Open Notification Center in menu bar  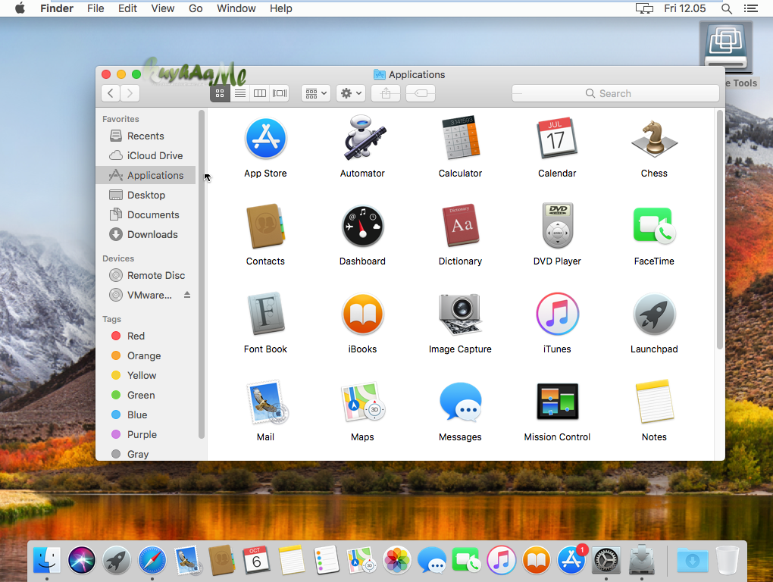(x=751, y=8)
